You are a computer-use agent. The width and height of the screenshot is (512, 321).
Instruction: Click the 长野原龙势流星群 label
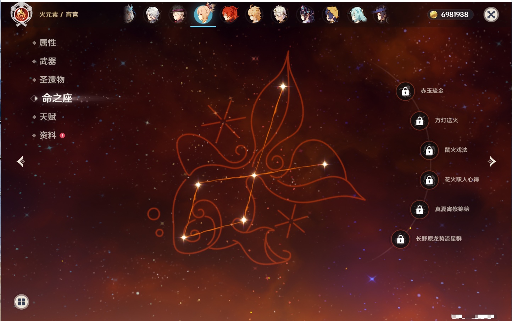[439, 239]
